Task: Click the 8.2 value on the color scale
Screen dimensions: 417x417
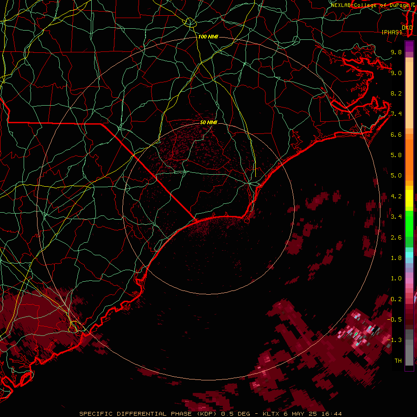Action: 396,93
